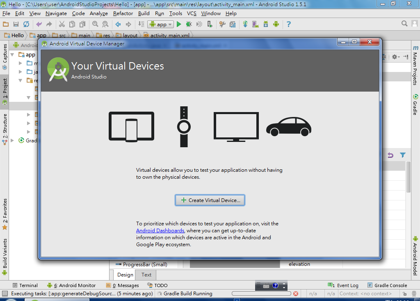Click the layout breadcrumb folder
420x301 pixels.
coord(127,35)
